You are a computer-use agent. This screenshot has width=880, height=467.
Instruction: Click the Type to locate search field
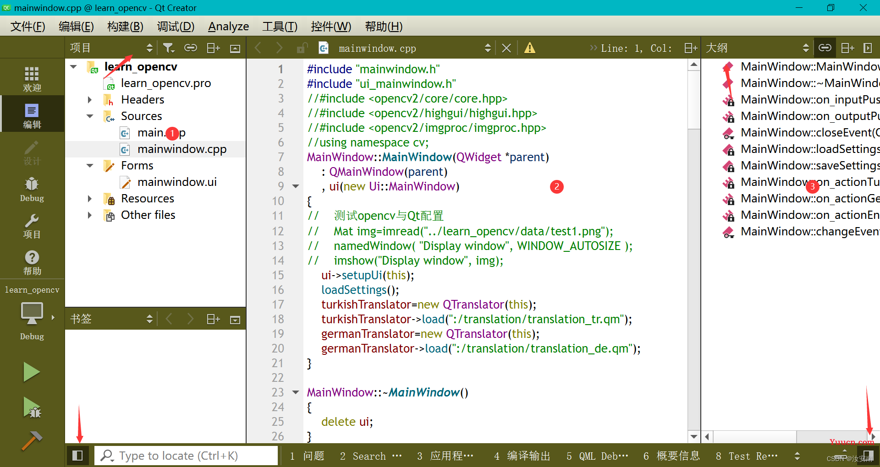tap(186, 456)
